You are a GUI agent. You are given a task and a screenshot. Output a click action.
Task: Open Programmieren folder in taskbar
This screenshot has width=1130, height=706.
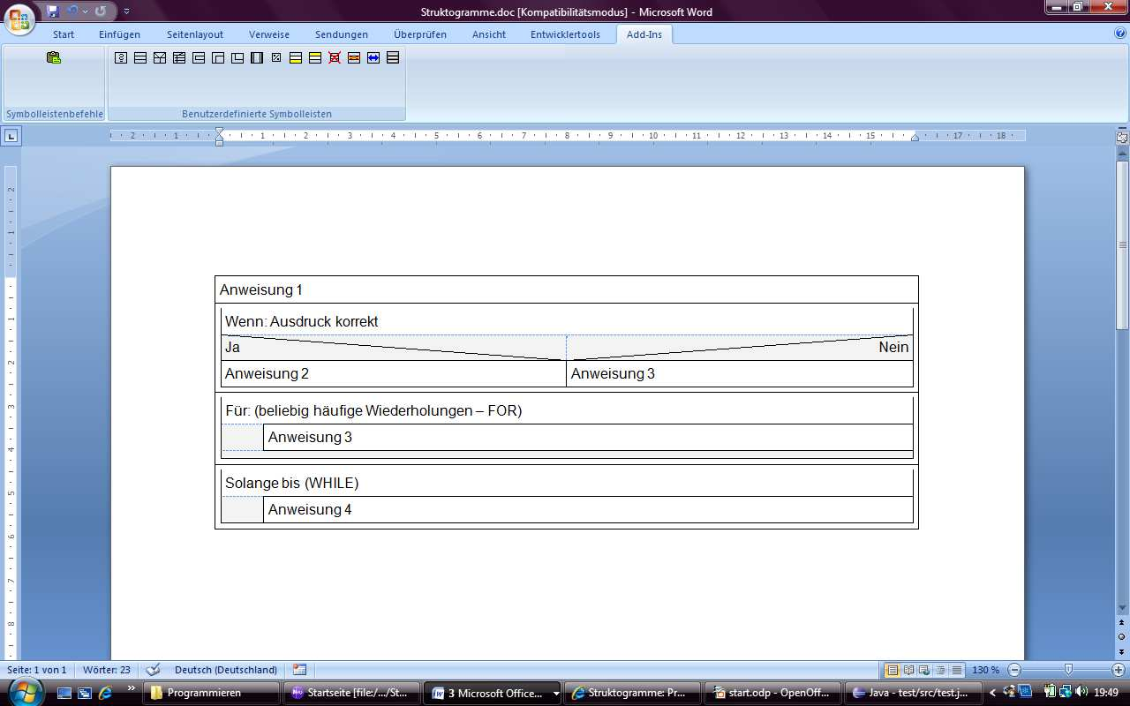tap(212, 693)
